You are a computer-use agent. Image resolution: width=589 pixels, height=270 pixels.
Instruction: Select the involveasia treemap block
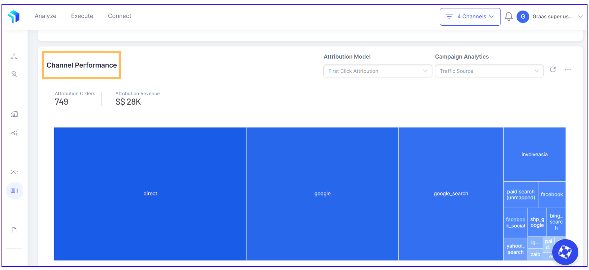point(534,154)
